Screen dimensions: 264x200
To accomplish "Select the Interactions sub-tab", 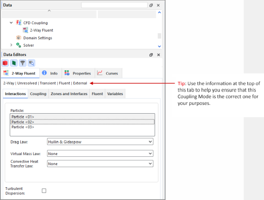I will click(15, 94).
